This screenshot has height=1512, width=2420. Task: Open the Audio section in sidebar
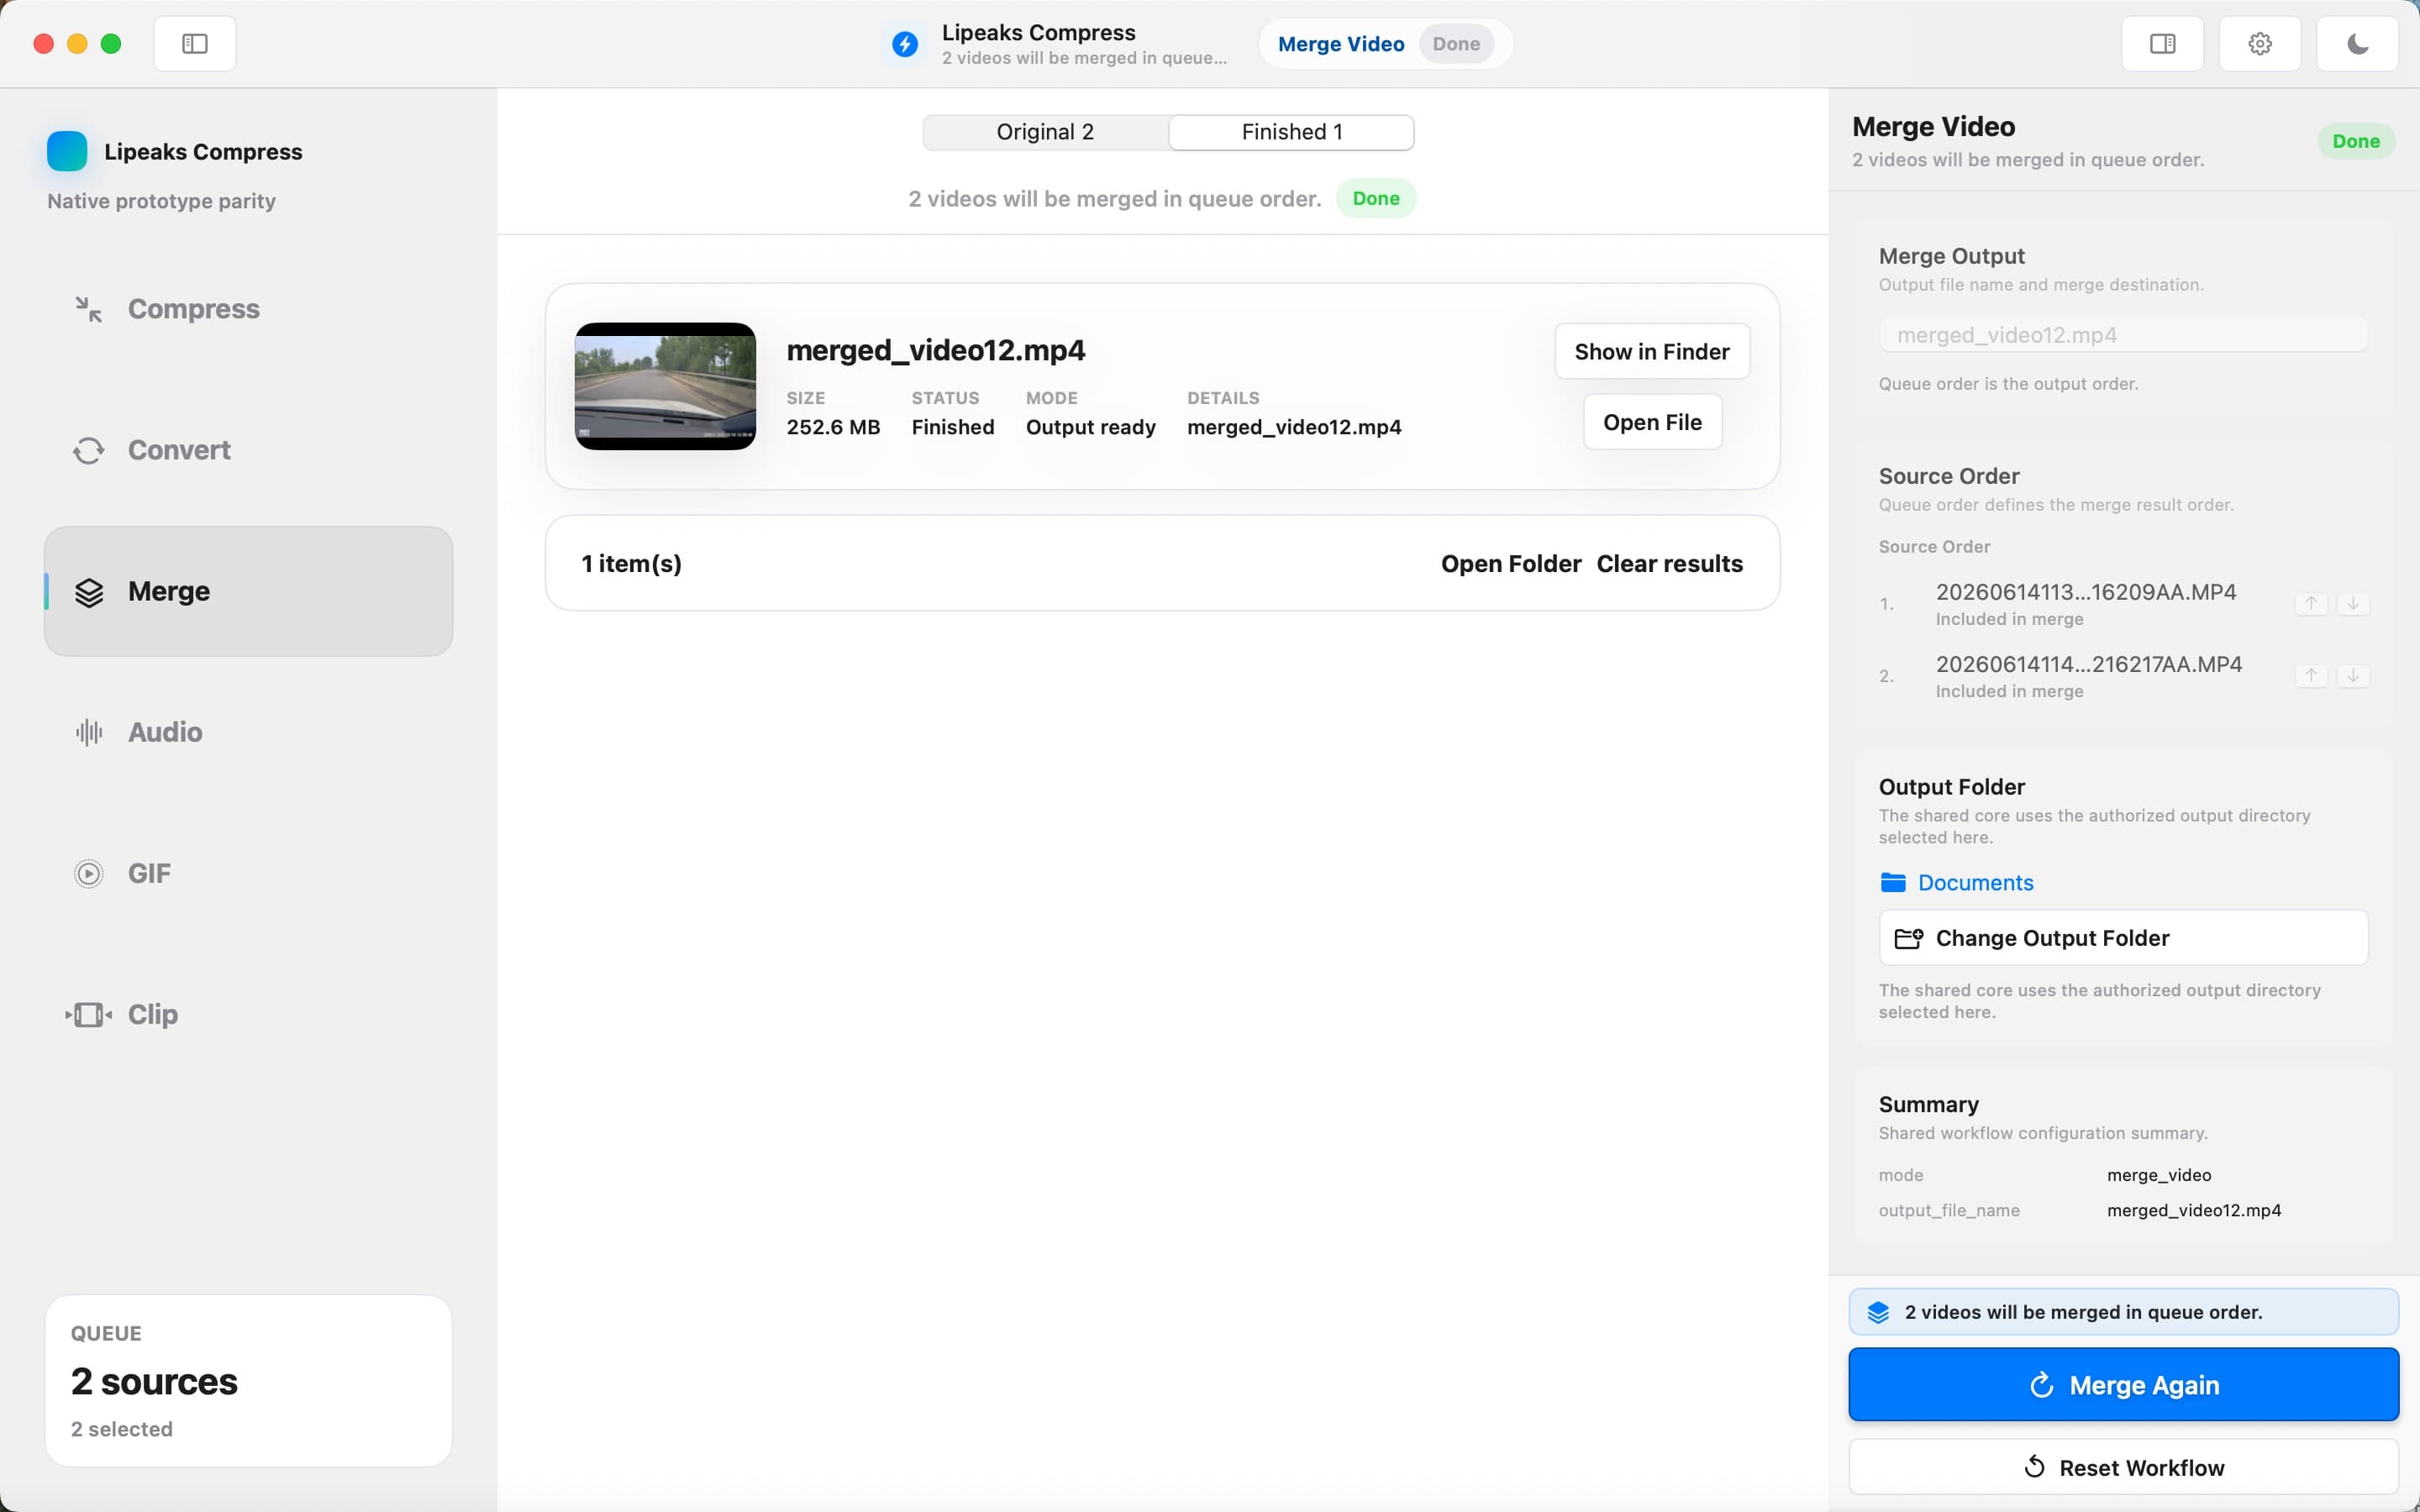(248, 732)
